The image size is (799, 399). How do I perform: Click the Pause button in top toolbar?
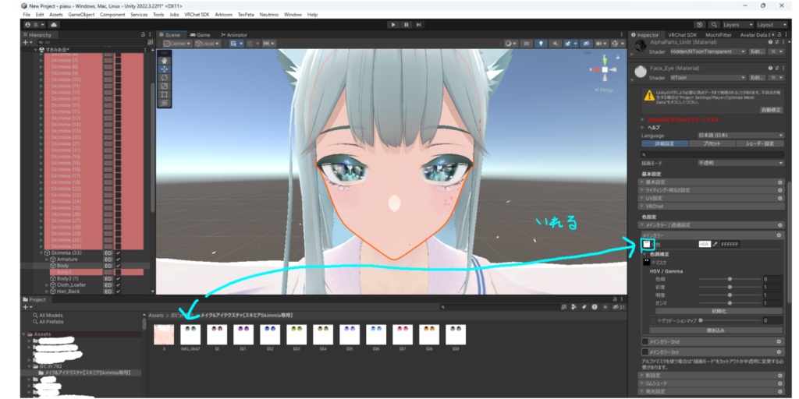tap(406, 24)
